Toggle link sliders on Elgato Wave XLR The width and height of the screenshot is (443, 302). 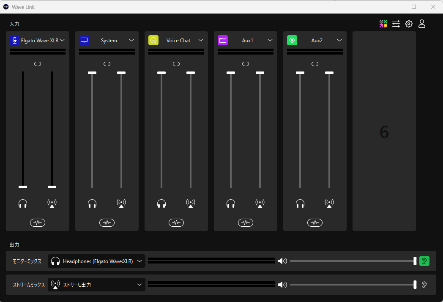(x=38, y=64)
